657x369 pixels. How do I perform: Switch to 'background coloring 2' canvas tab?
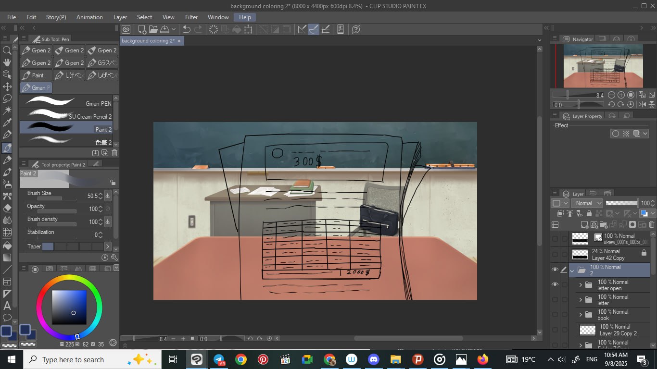coord(148,41)
